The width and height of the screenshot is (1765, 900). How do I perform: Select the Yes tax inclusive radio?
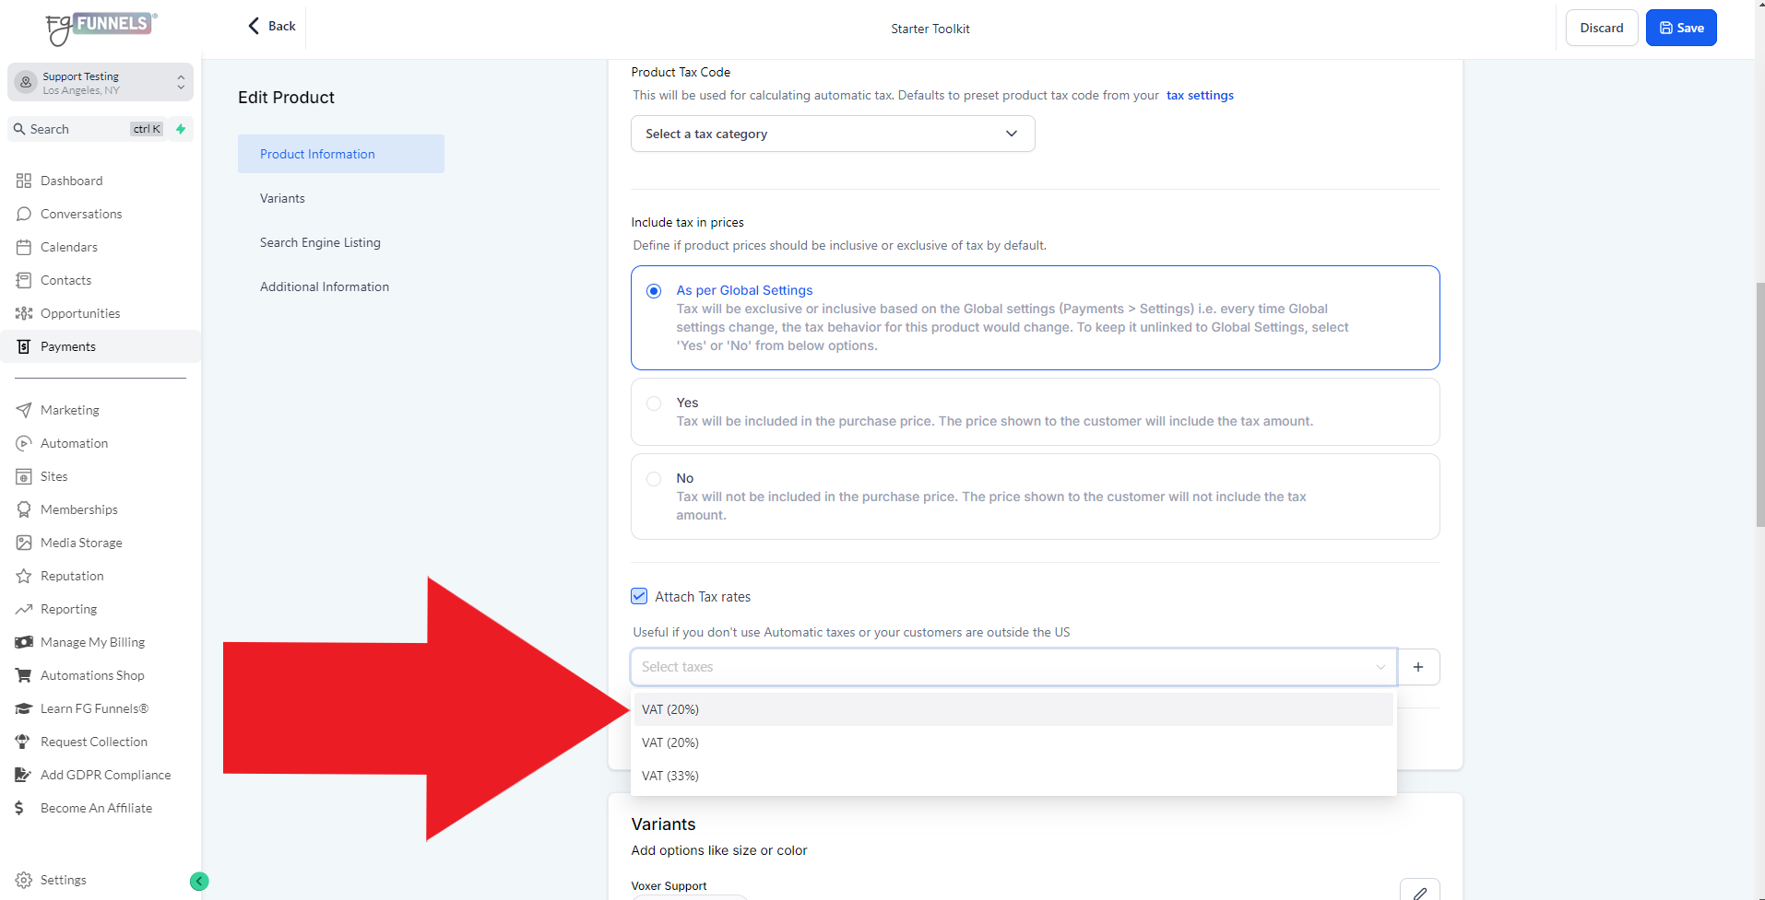click(x=654, y=403)
